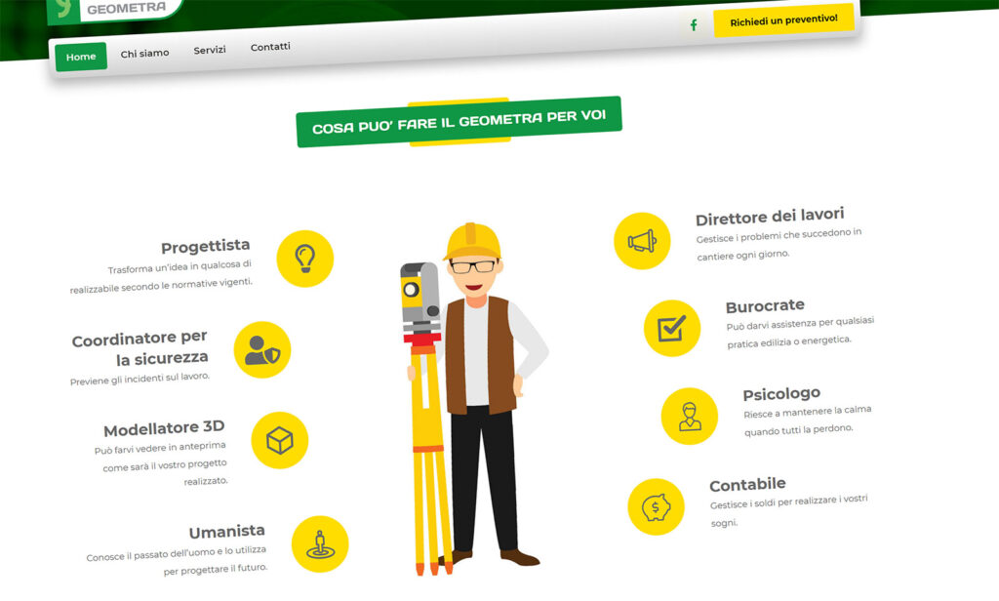Click the lightbulb Progettista icon
The image size is (999, 601).
click(305, 259)
